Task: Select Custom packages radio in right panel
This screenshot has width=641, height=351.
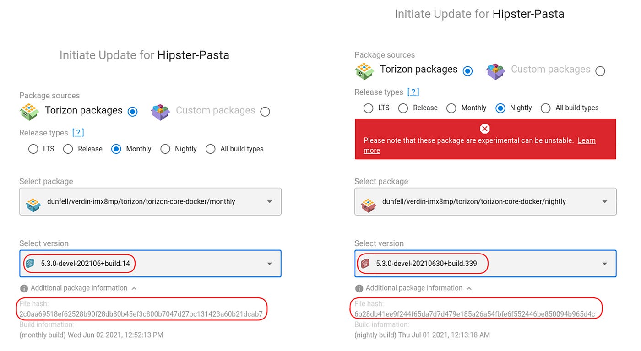Action: 600,71
